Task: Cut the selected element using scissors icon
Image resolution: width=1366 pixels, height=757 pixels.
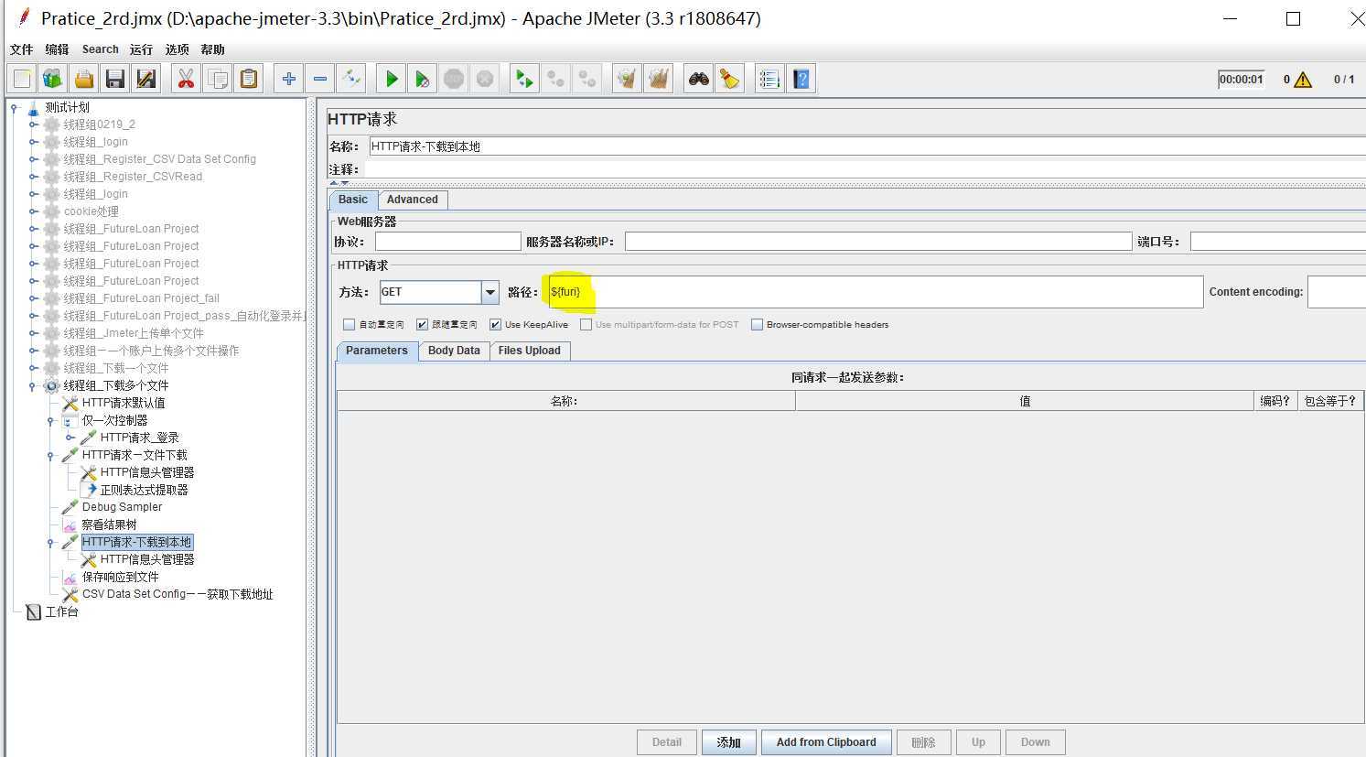Action: [187, 79]
